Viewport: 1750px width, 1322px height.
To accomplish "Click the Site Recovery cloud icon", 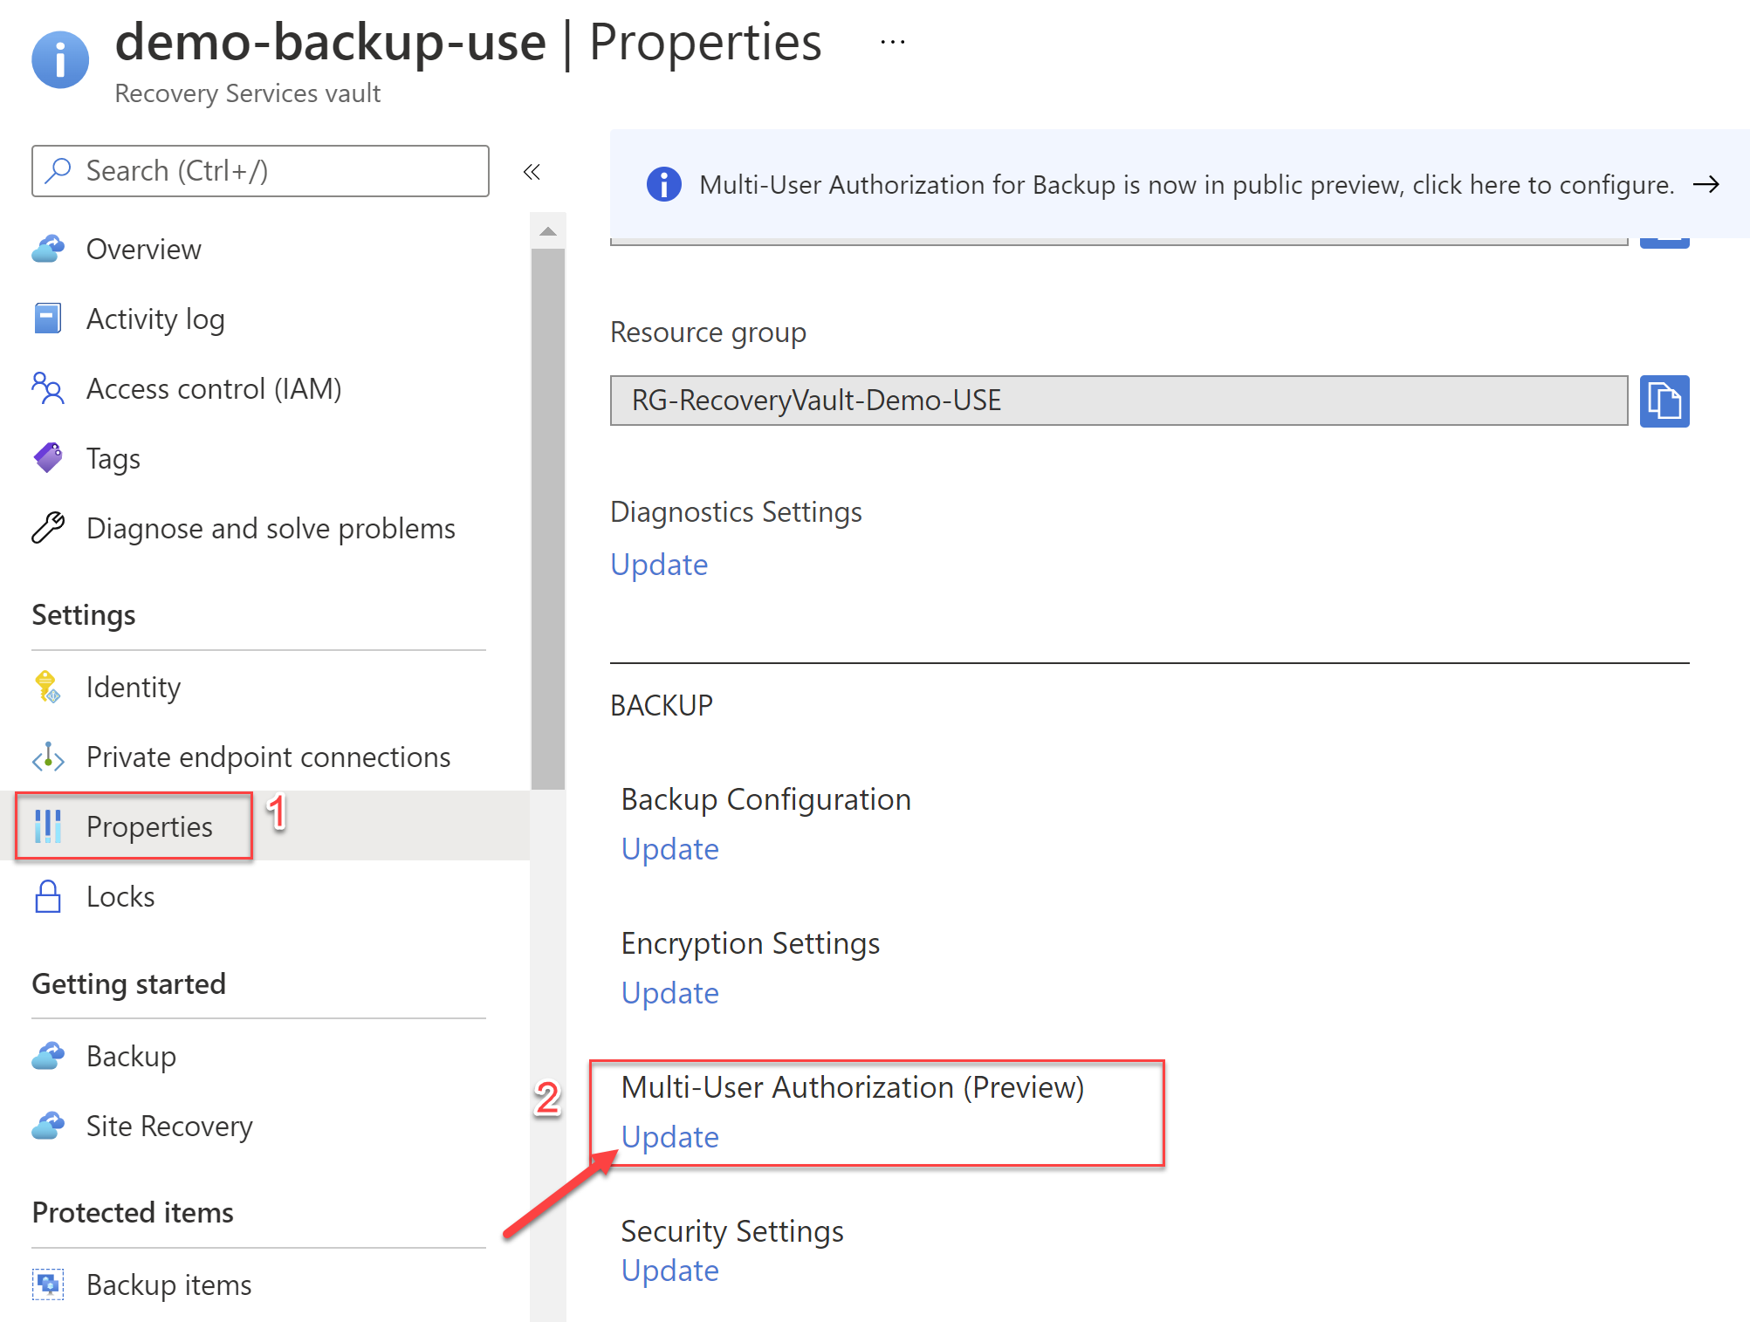I will tap(48, 1126).
